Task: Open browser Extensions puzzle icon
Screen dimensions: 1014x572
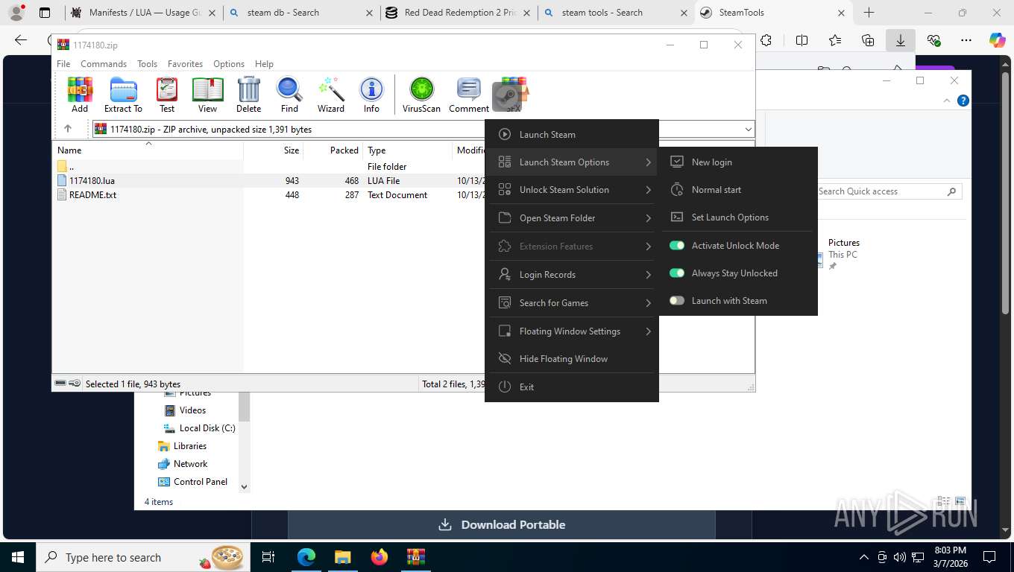Action: click(x=766, y=40)
